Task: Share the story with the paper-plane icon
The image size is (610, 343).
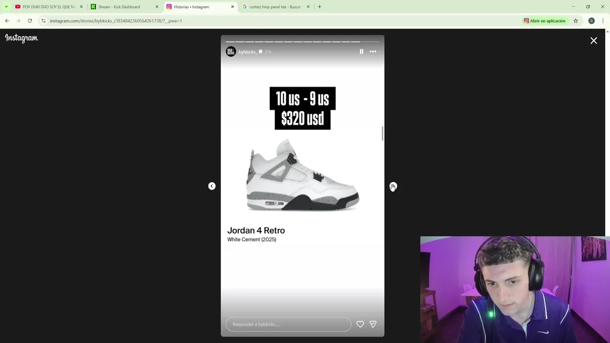Action: click(373, 324)
